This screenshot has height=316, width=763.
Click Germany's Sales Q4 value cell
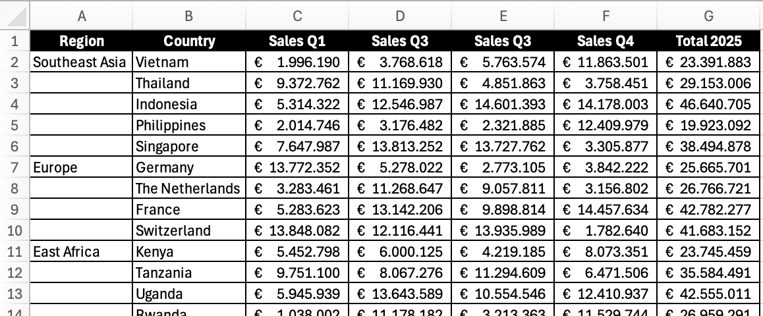click(x=606, y=167)
